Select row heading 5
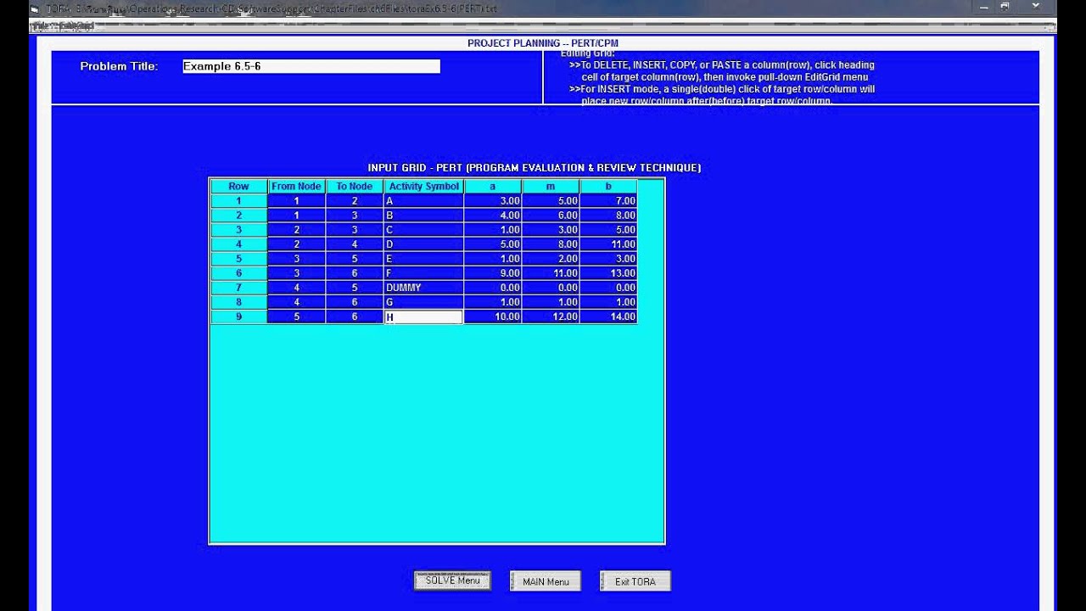 click(238, 259)
